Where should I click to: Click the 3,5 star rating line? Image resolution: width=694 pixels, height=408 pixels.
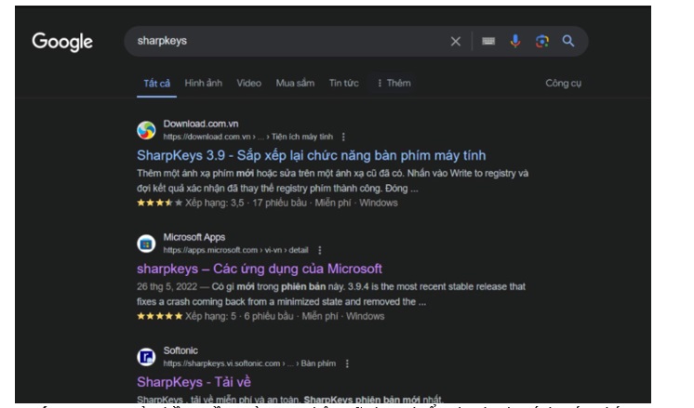click(x=267, y=203)
